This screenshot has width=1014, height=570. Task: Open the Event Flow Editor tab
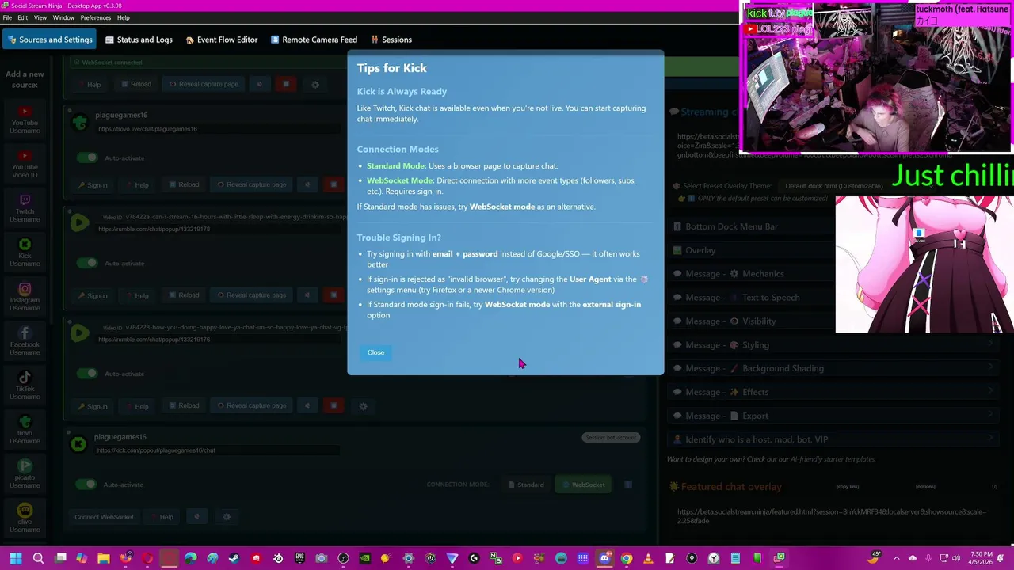click(222, 40)
